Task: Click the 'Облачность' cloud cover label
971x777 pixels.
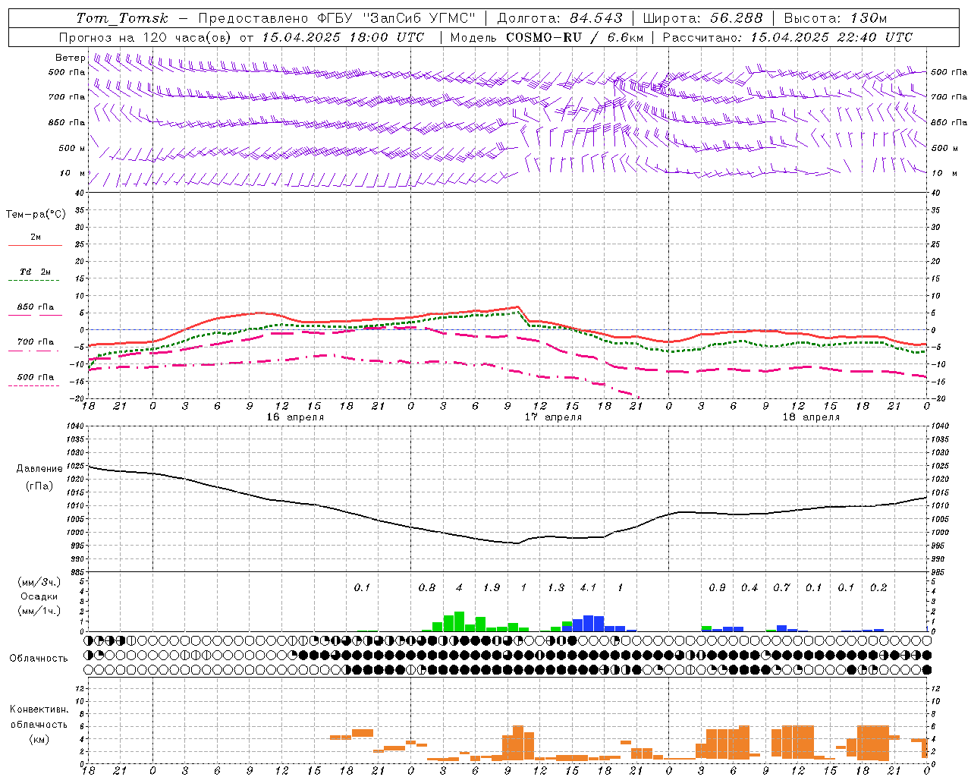Action: [x=39, y=659]
